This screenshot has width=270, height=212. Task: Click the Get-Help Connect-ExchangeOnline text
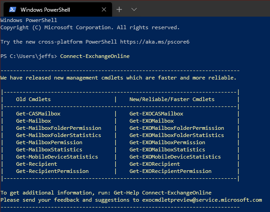(162, 193)
